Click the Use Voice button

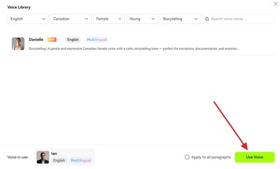[x=255, y=157]
